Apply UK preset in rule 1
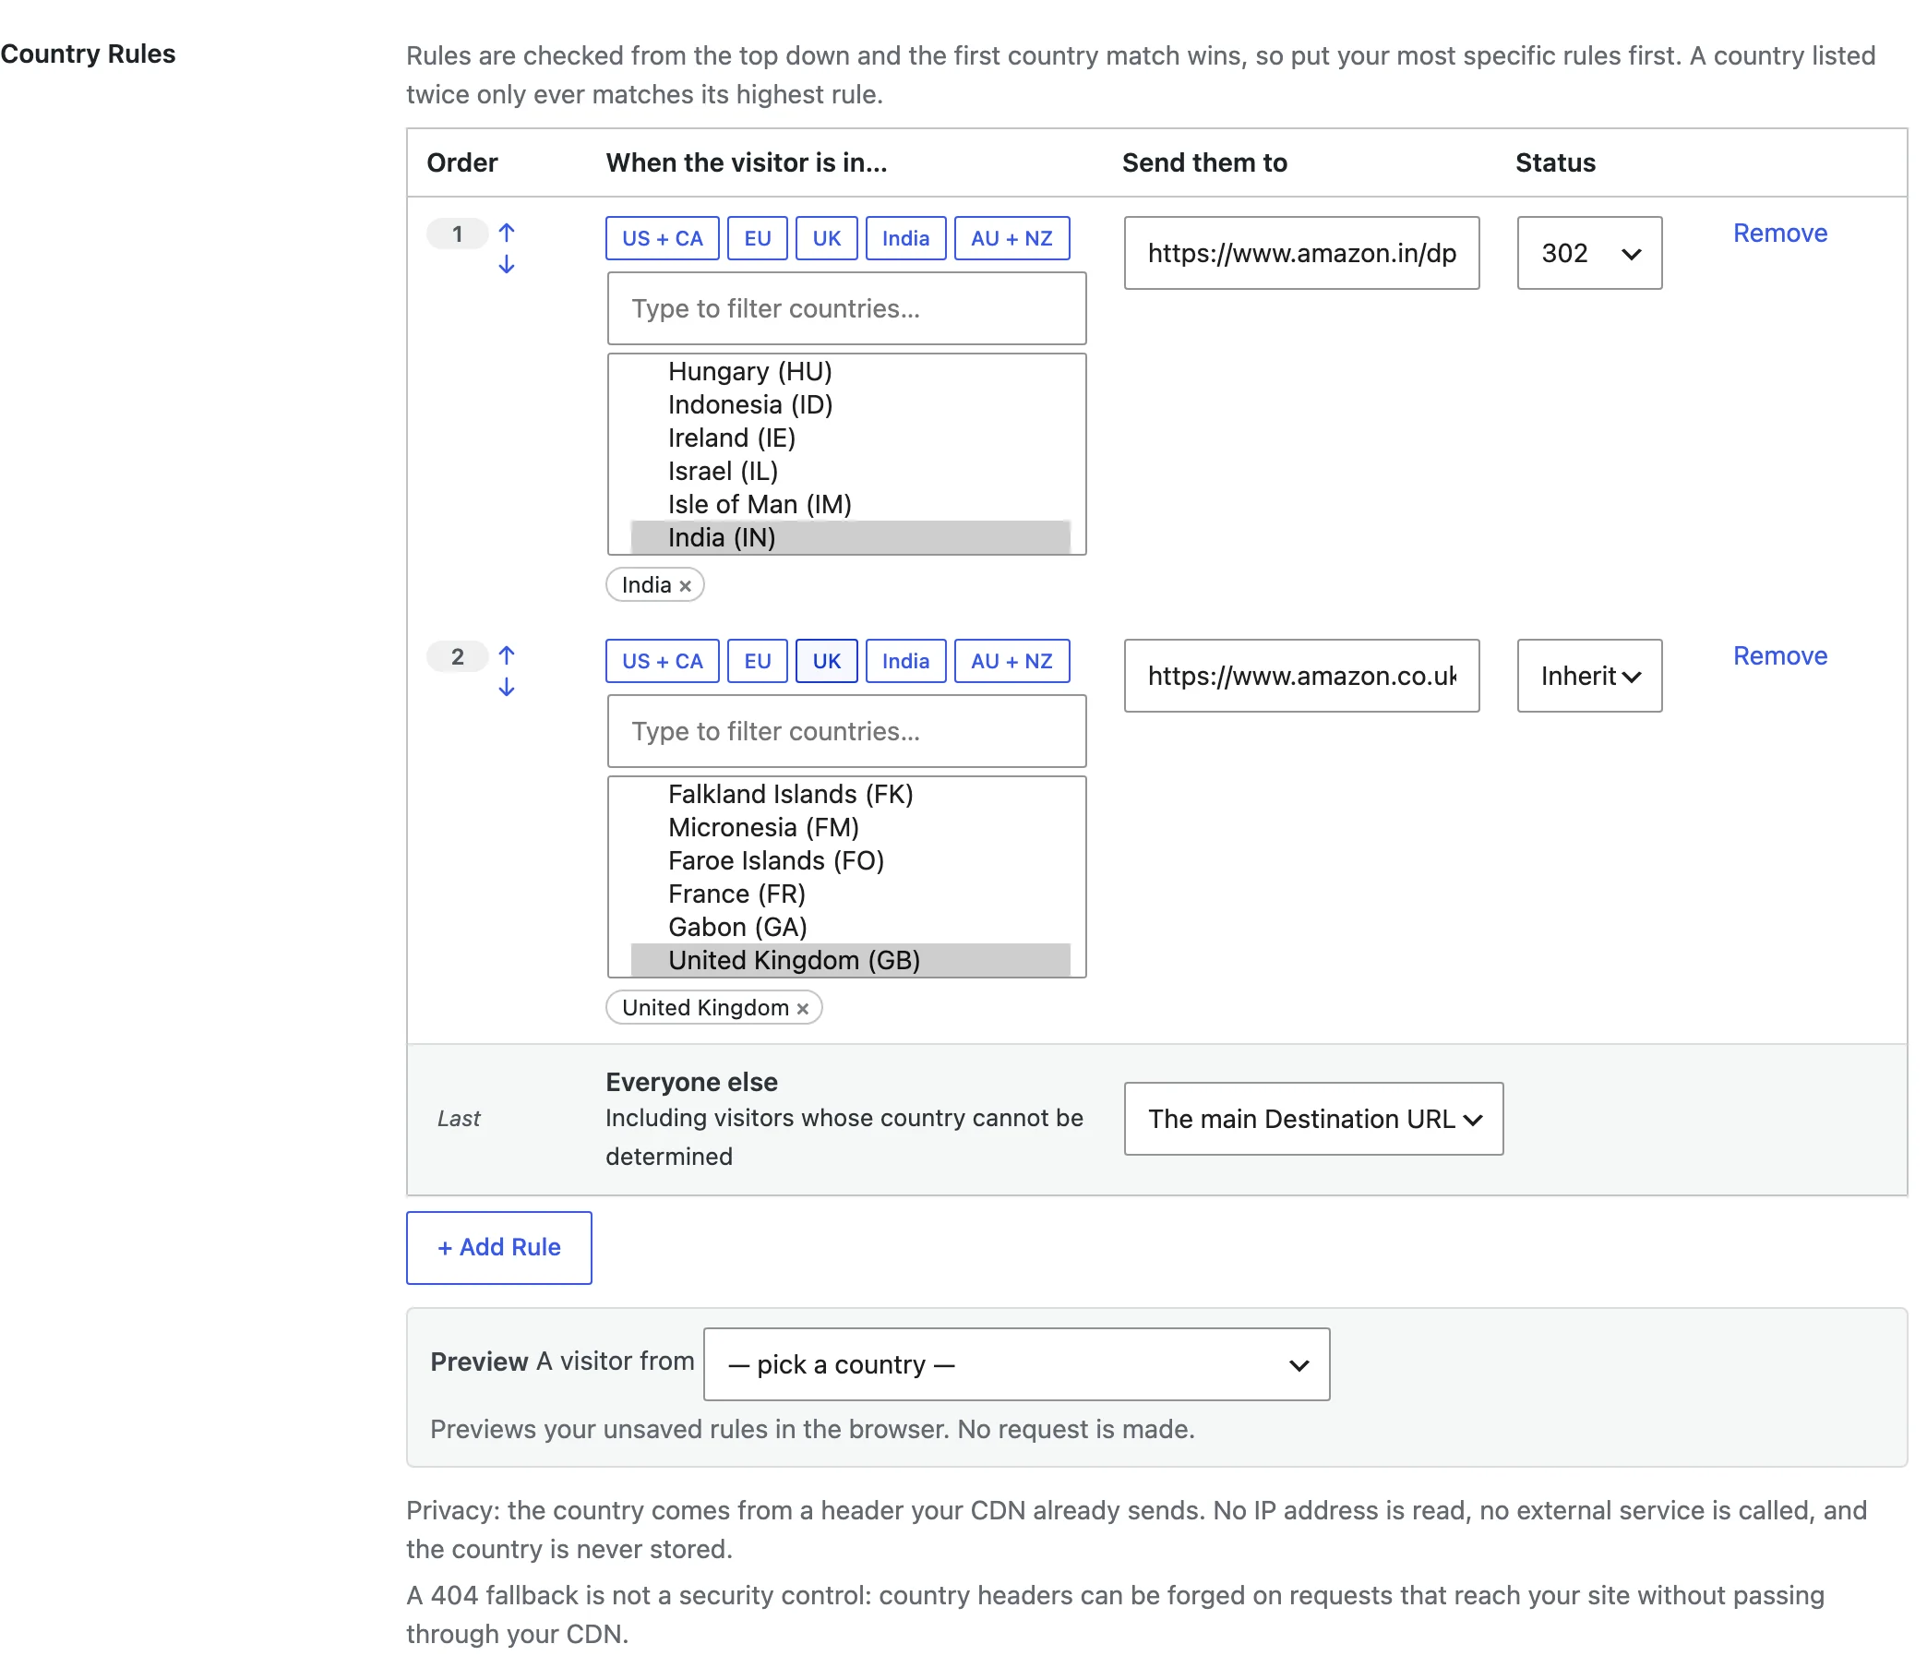 826,238
